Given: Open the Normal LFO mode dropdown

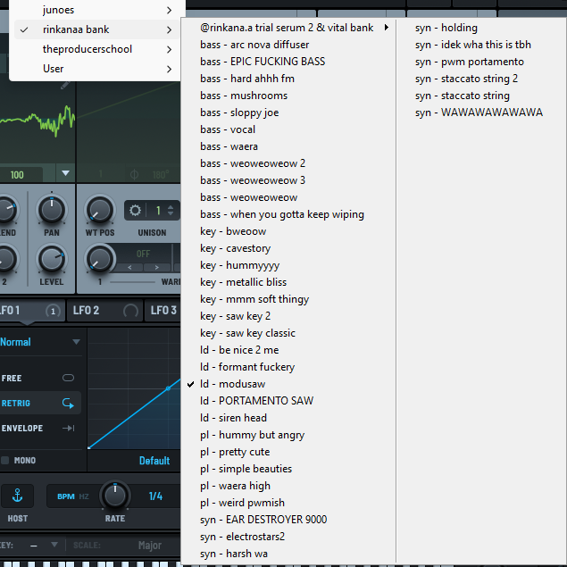Looking at the screenshot, I should coord(40,342).
